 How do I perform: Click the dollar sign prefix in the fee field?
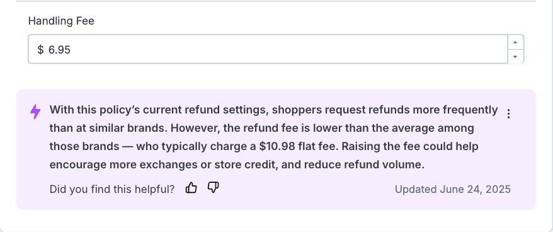[x=40, y=50]
